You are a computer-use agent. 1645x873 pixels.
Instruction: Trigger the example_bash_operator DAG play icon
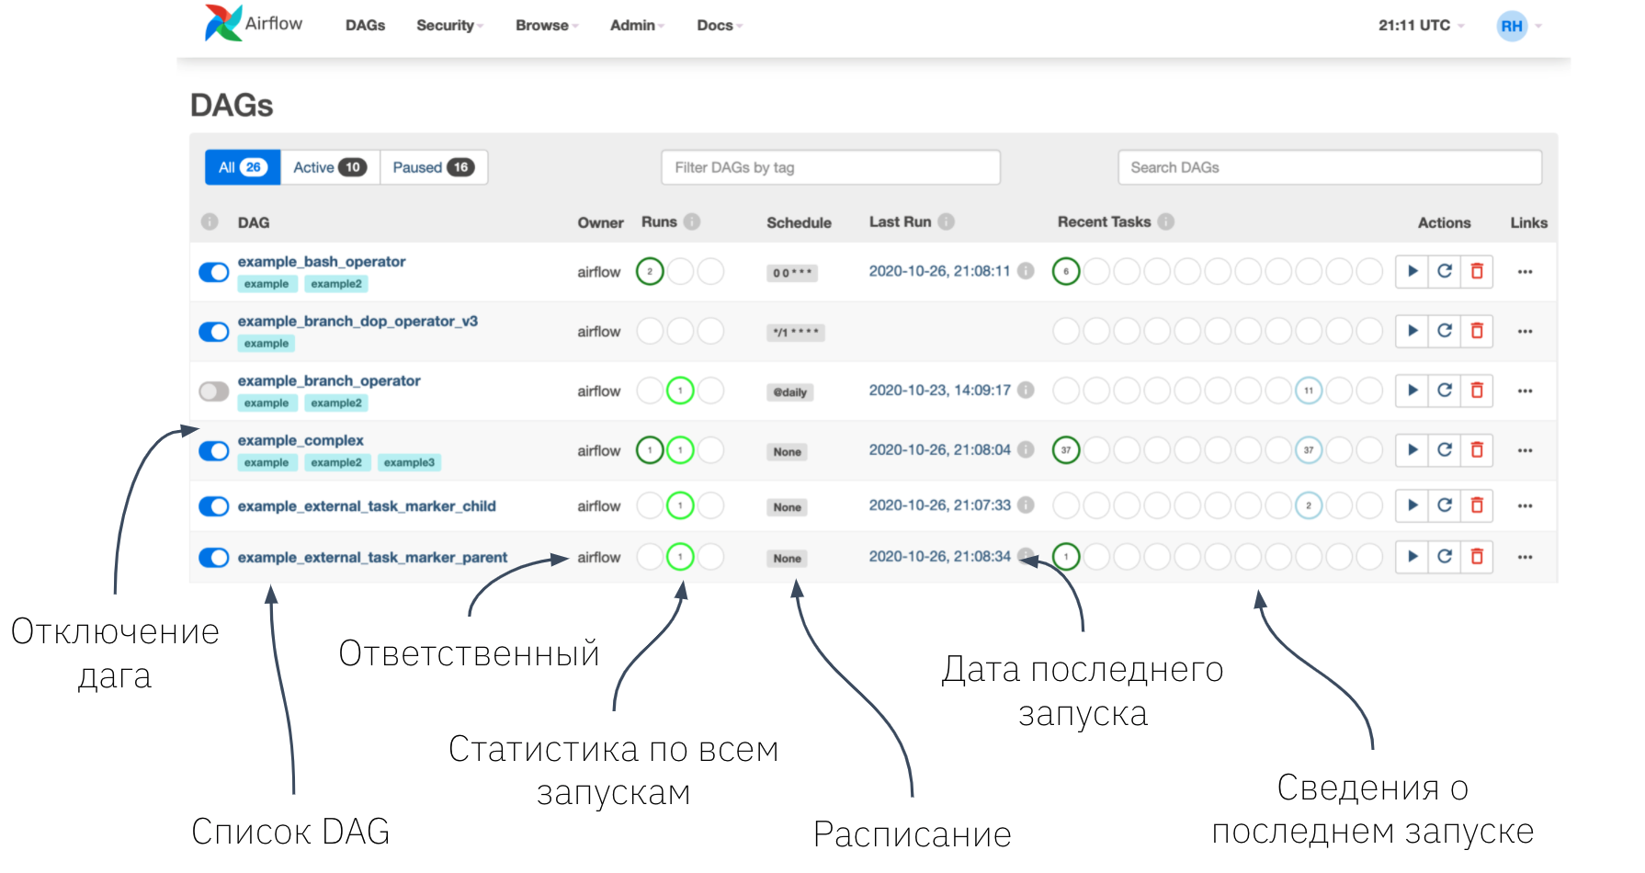(x=1412, y=271)
